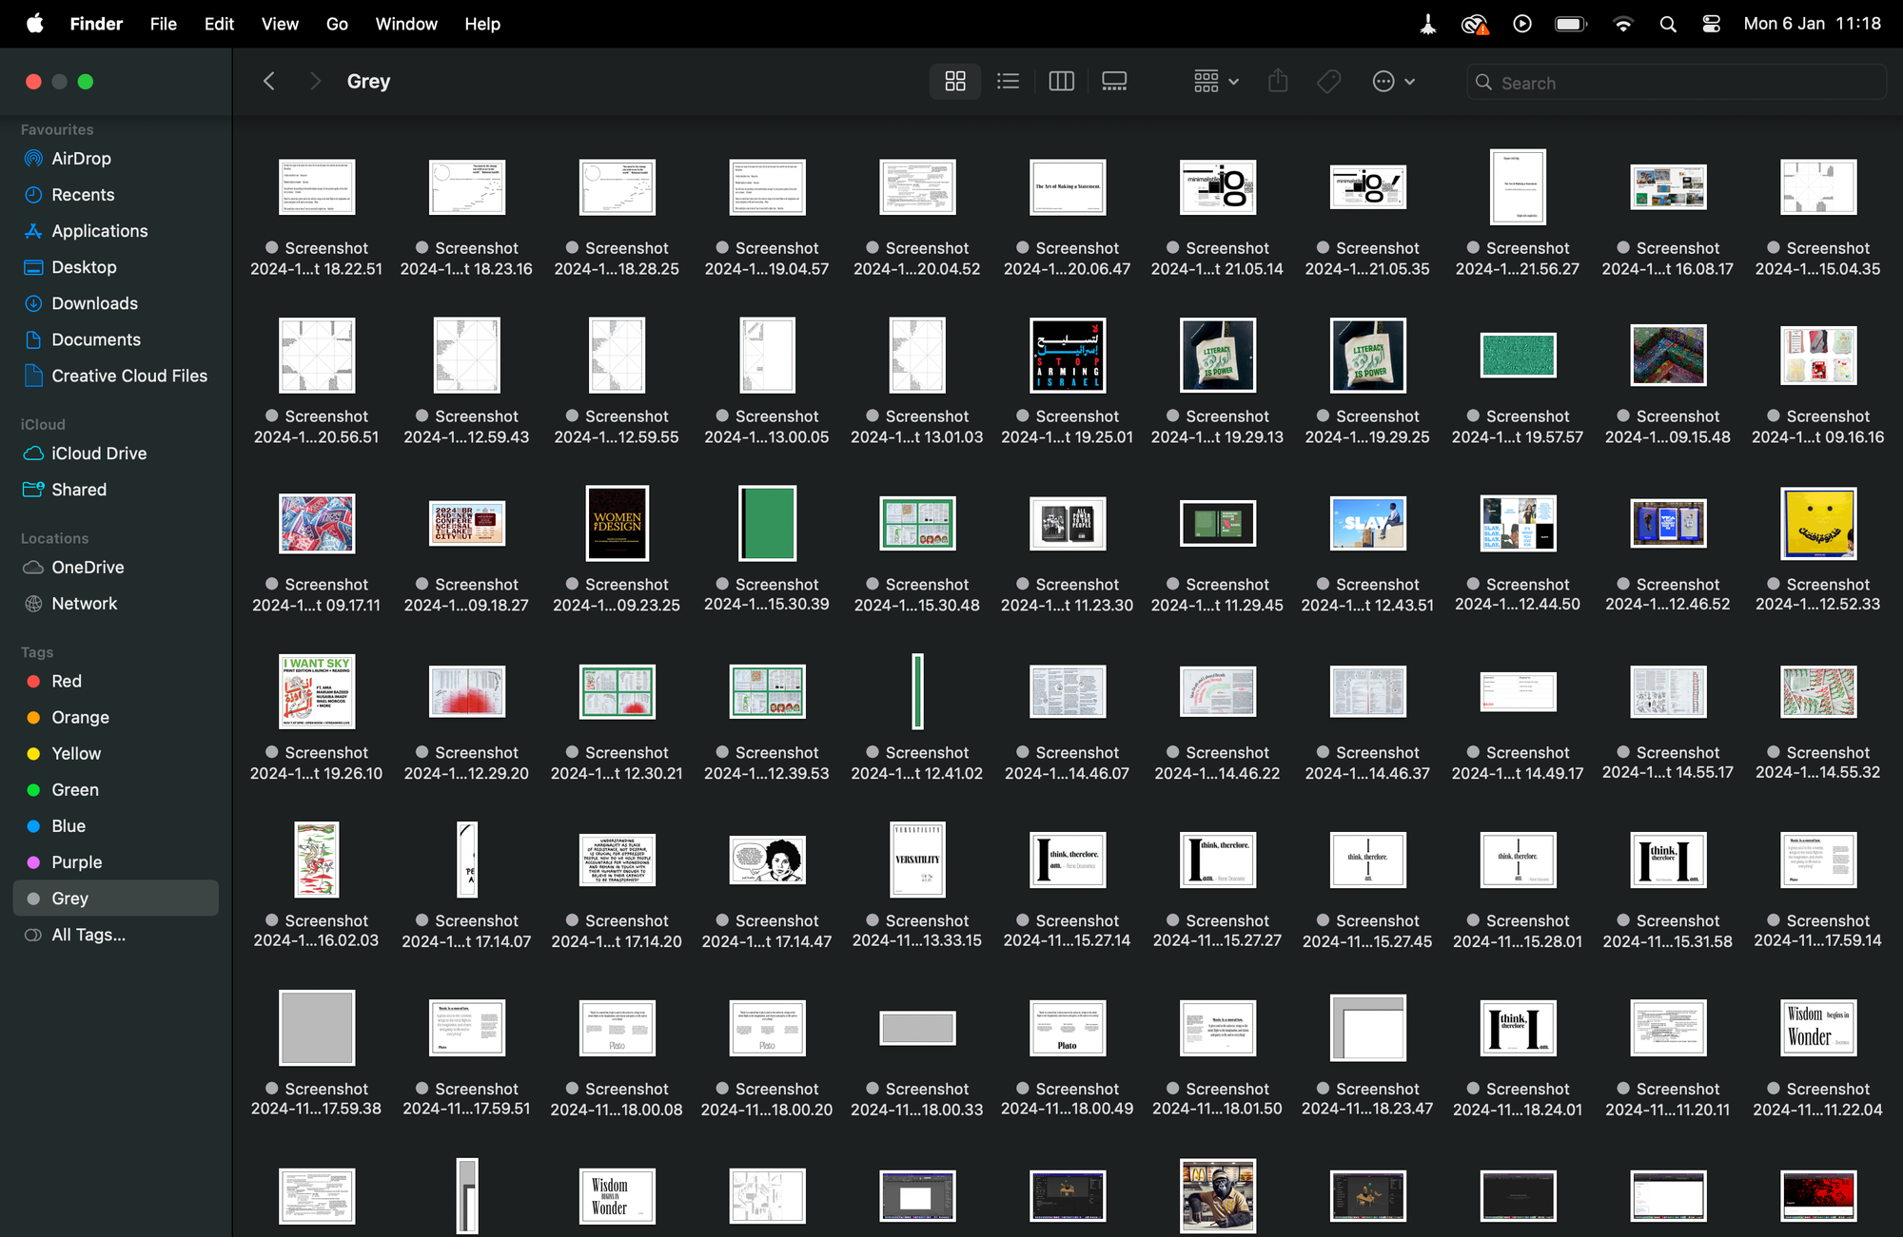
Task: Open the File menu
Action: point(164,24)
